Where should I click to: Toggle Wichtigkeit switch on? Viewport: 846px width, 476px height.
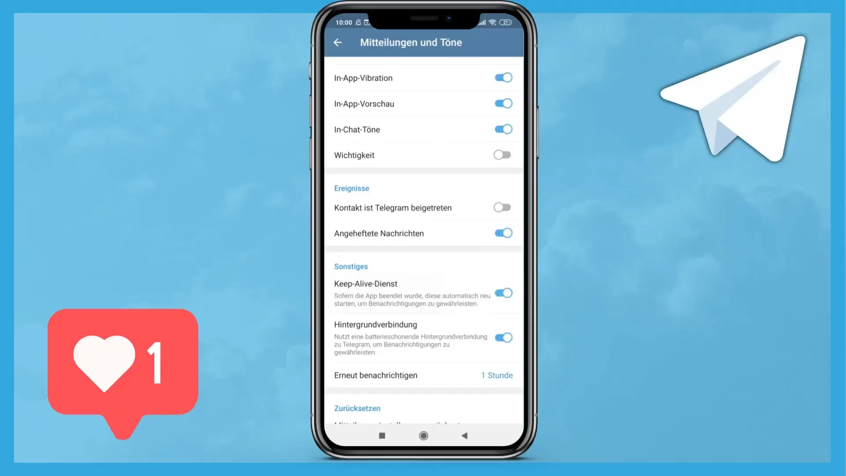[501, 155]
